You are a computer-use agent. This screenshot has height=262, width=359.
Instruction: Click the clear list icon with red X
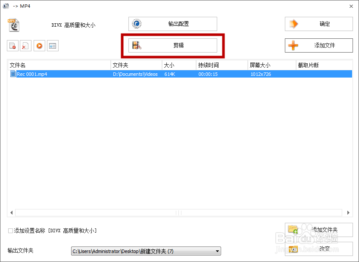26,46
